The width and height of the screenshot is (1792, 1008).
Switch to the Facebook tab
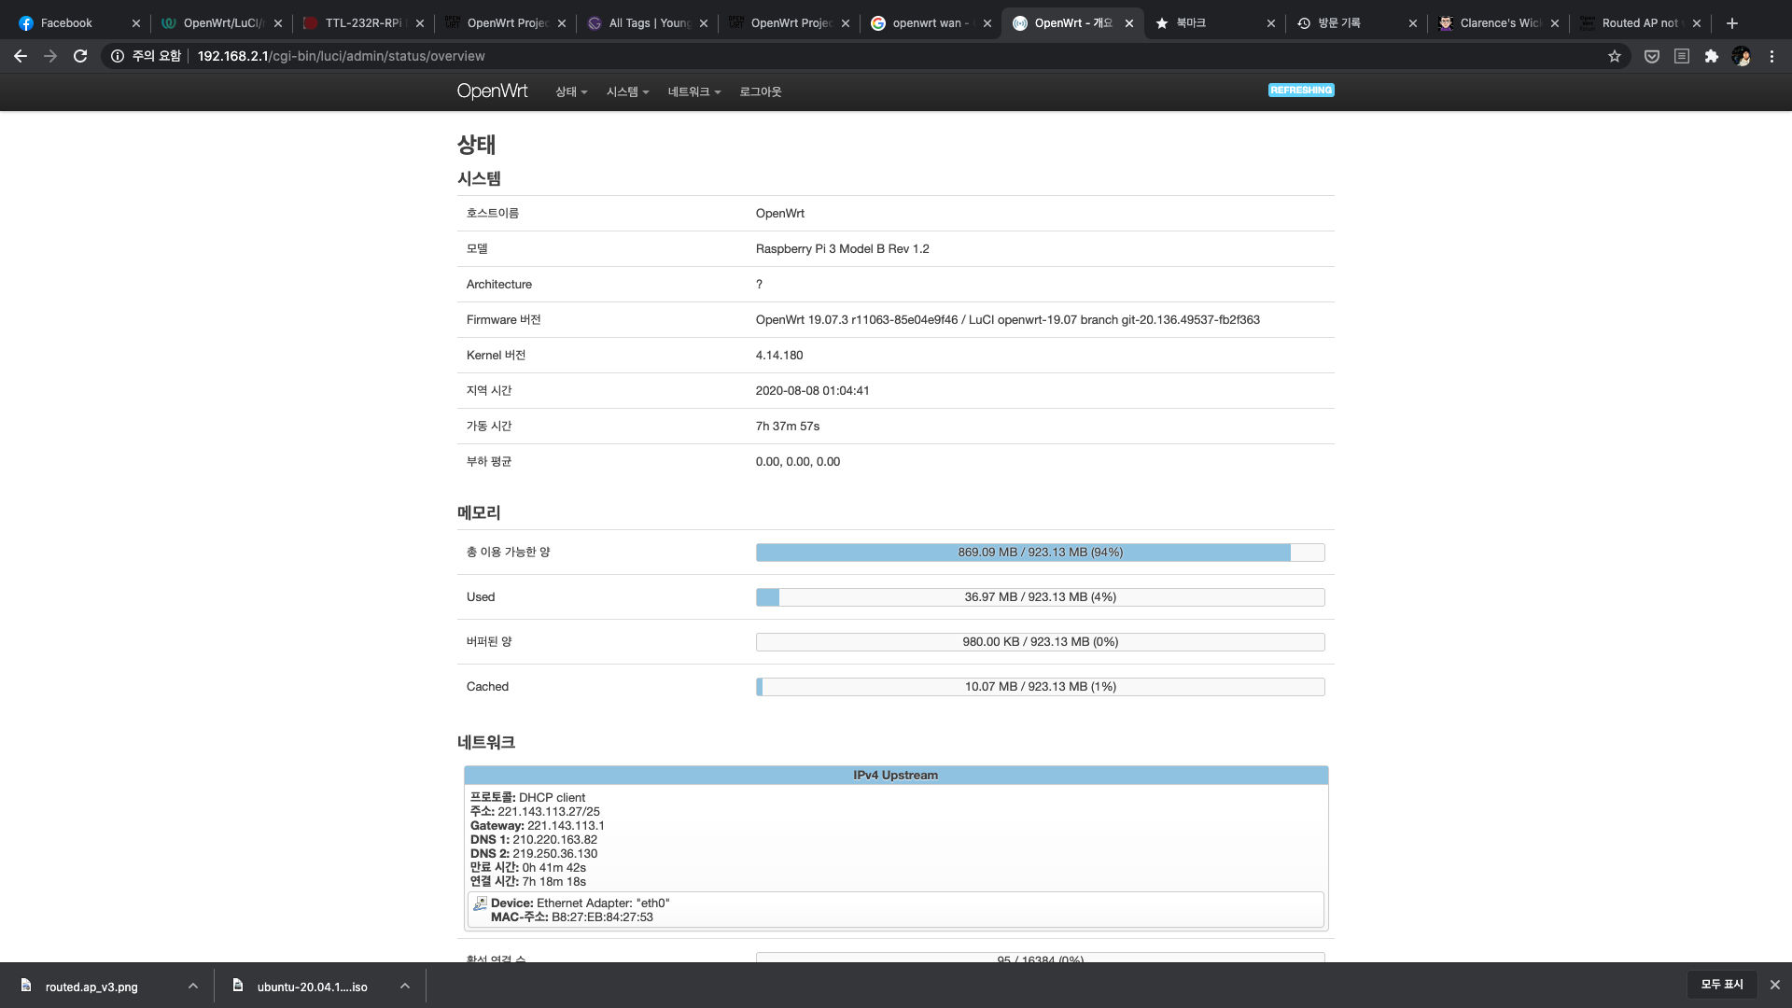[67, 23]
